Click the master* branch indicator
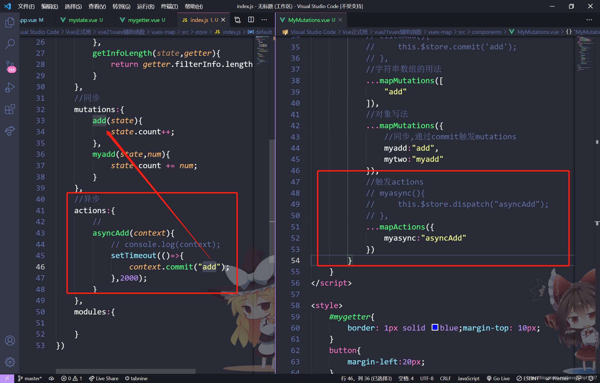The width and height of the screenshot is (600, 383). (x=30, y=378)
